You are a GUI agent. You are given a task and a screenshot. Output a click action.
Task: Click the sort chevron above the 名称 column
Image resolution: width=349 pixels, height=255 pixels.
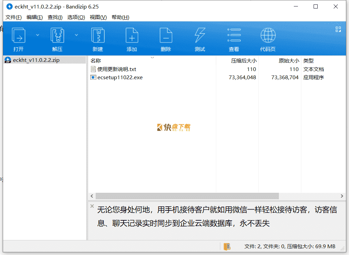(x=152, y=57)
